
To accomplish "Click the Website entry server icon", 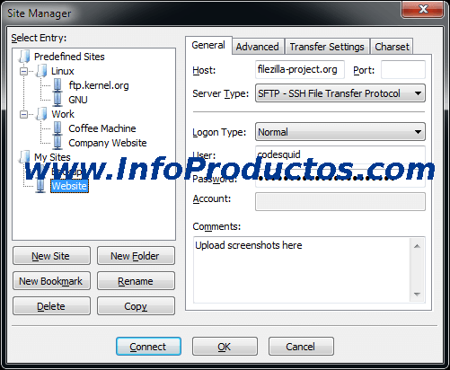I will 40,186.
